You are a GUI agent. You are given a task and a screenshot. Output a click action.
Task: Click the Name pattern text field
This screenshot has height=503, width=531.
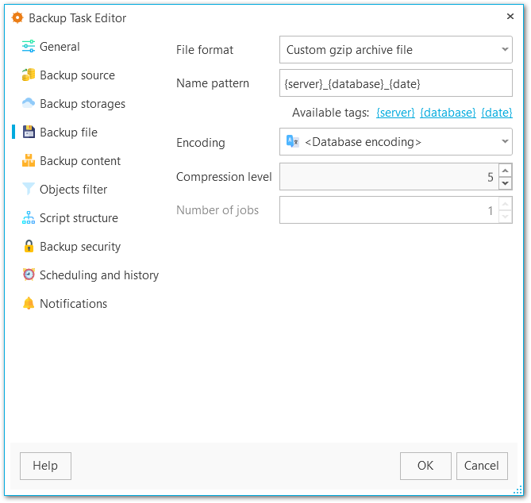(395, 83)
